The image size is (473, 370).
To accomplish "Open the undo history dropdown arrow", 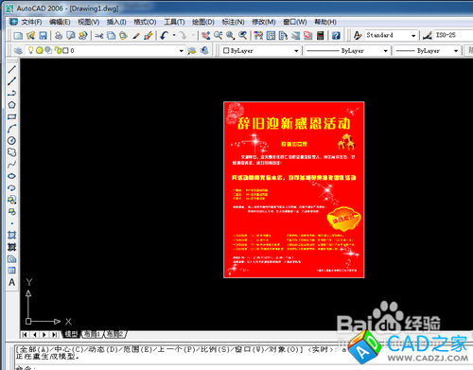I will (x=174, y=35).
